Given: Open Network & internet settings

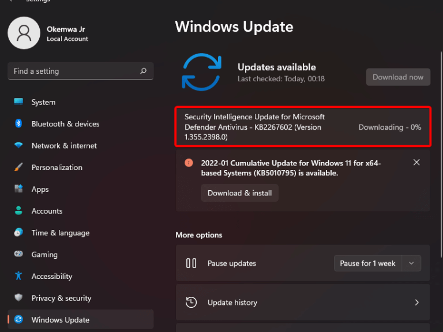Looking at the screenshot, I should tap(81, 145).
